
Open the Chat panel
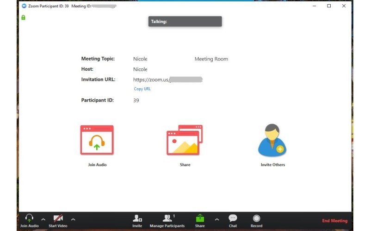pos(233,221)
